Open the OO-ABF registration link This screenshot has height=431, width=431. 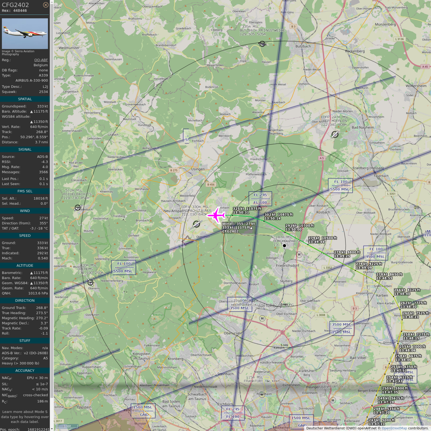(41, 60)
